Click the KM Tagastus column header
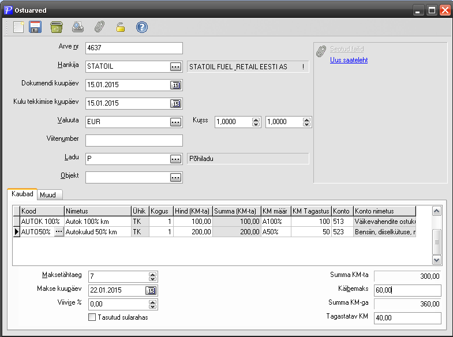The image size is (453, 337). (x=311, y=211)
